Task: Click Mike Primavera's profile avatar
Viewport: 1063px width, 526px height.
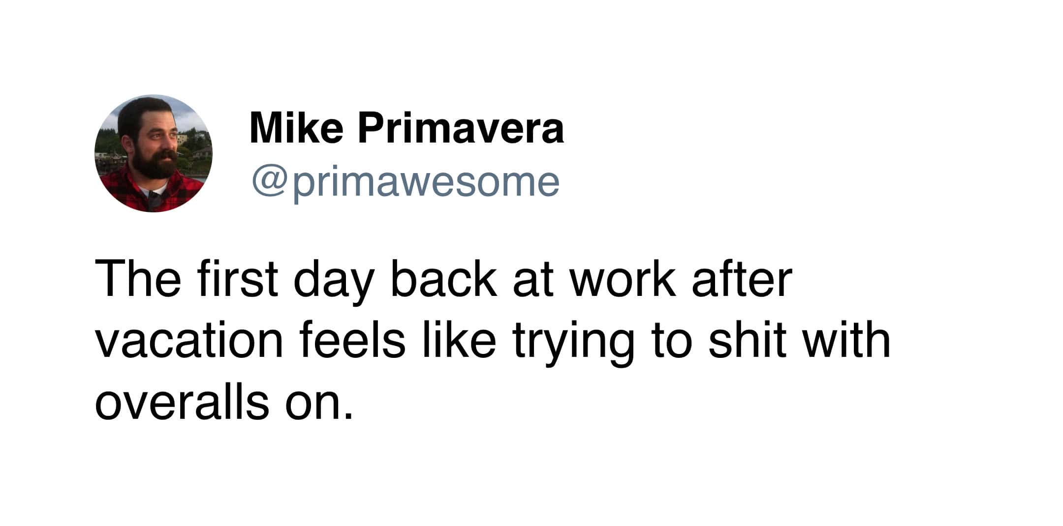Action: (x=154, y=153)
